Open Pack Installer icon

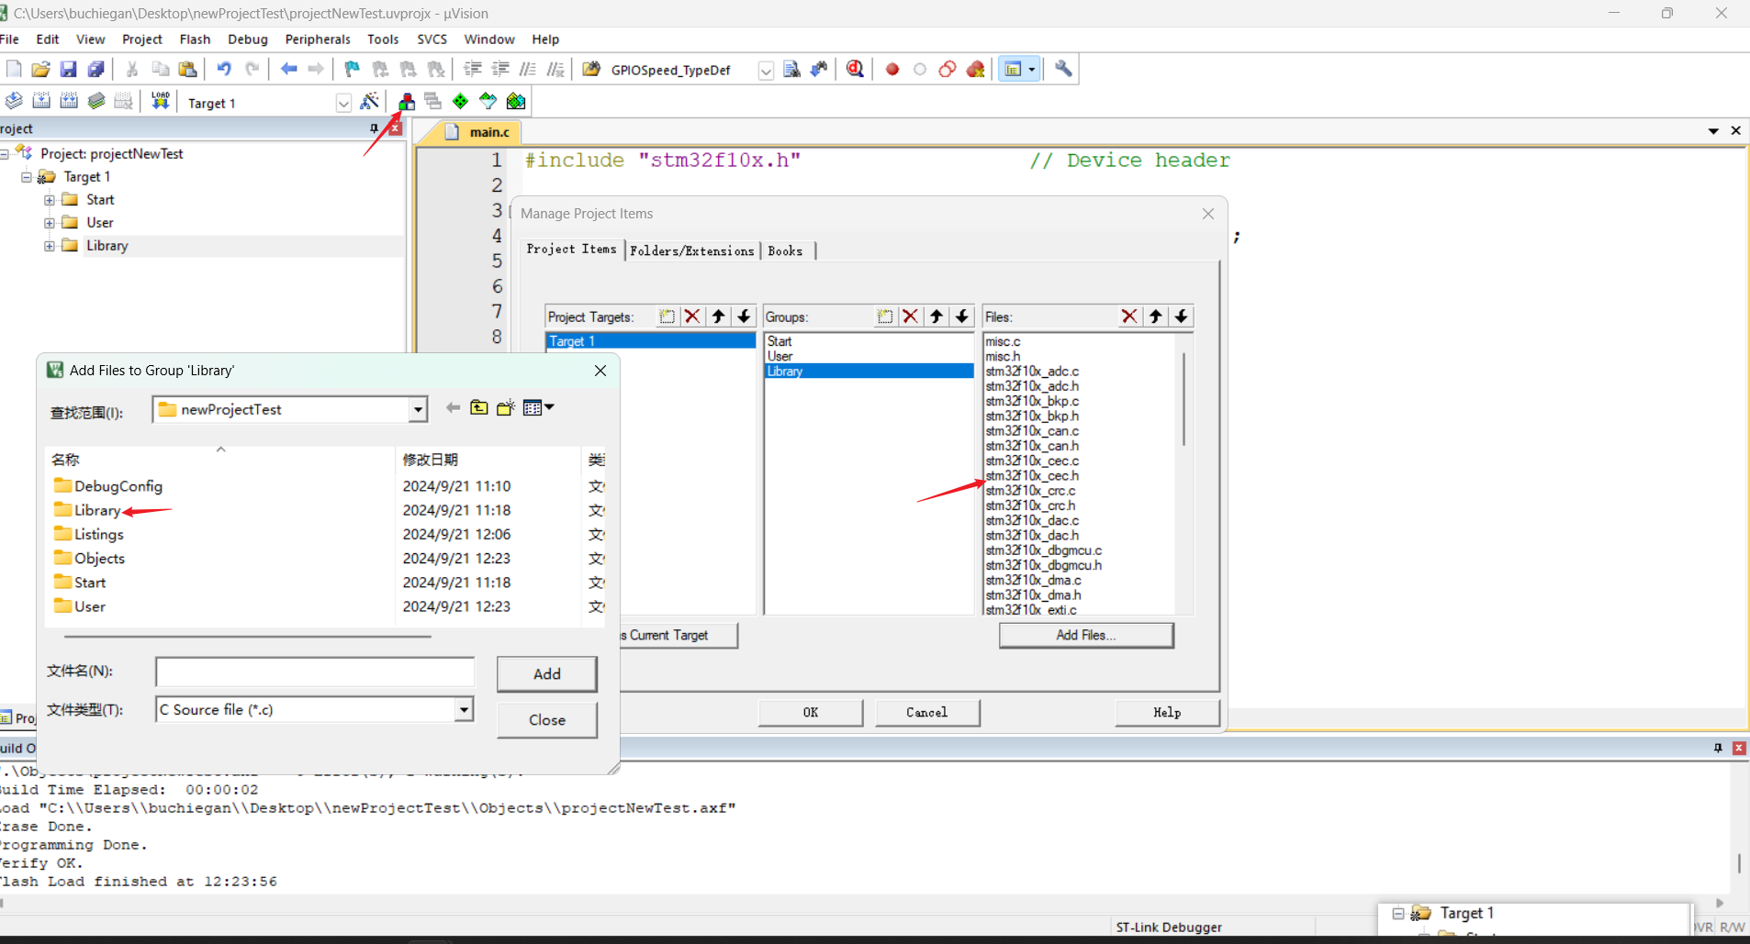[x=516, y=101]
